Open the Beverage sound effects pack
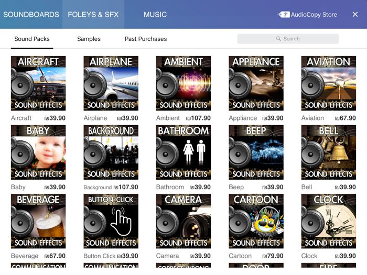 tap(38, 221)
